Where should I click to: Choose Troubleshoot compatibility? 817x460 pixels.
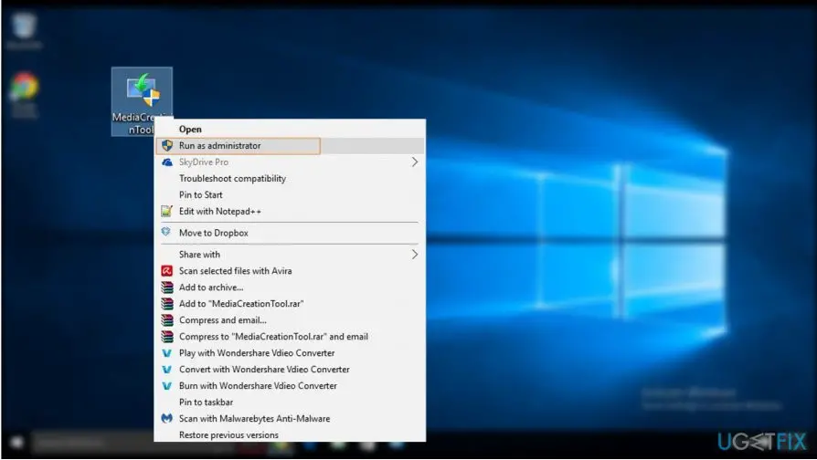[290, 179]
